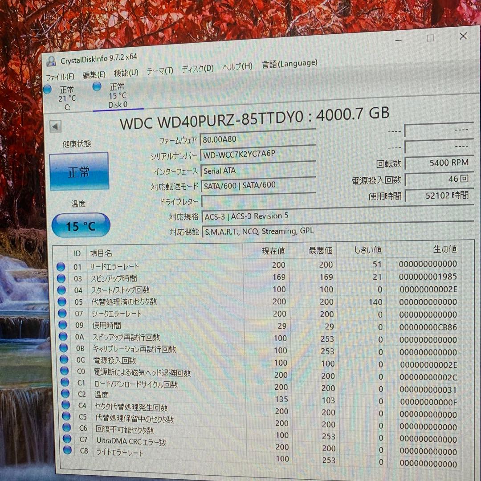Click status orb of row C0 磁気ヘッド退避回数
The width and height of the screenshot is (481, 481).
coord(65,371)
